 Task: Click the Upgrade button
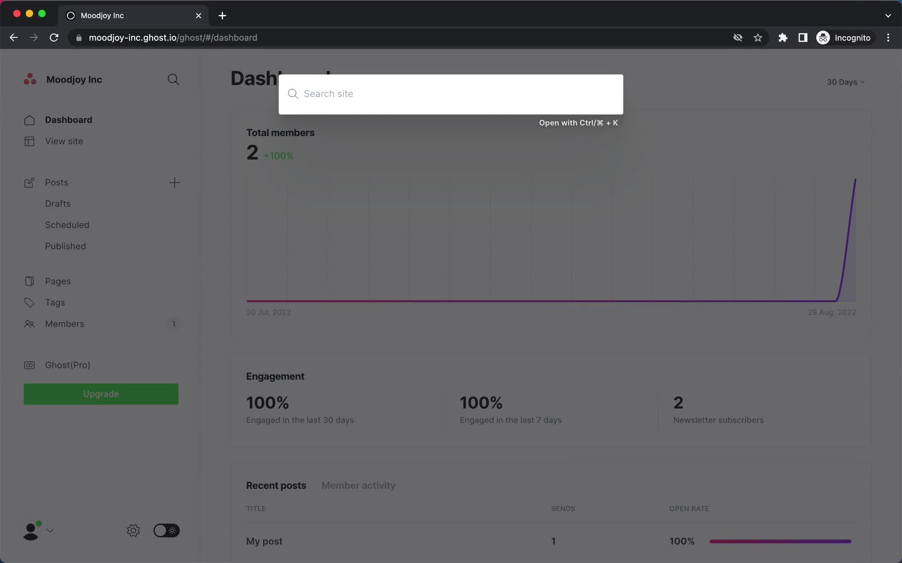click(x=101, y=394)
